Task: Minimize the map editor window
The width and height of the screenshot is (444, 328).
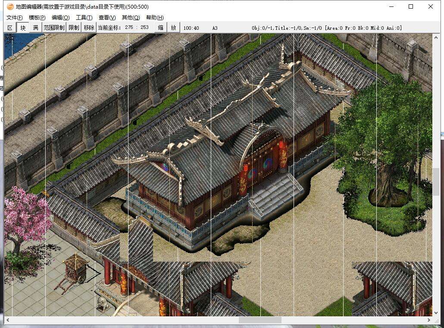Action: tap(391, 6)
